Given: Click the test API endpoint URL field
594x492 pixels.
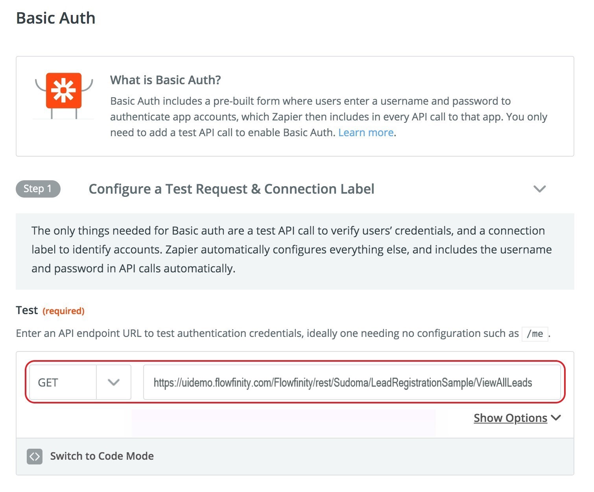Looking at the screenshot, I should [351, 383].
